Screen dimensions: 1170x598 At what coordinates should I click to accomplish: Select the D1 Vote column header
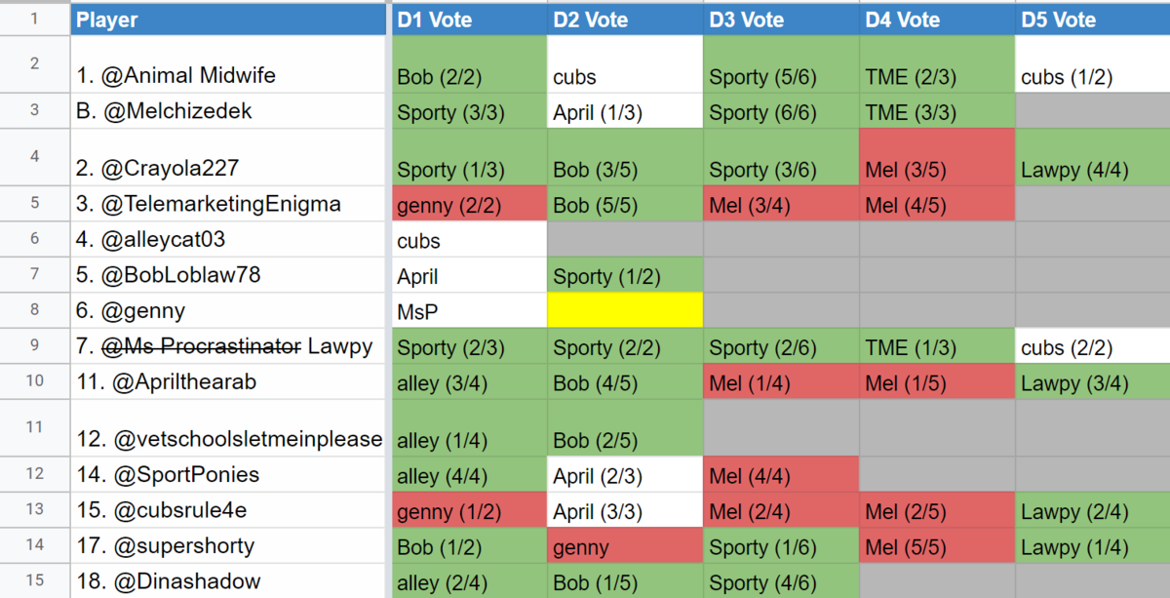coord(469,20)
